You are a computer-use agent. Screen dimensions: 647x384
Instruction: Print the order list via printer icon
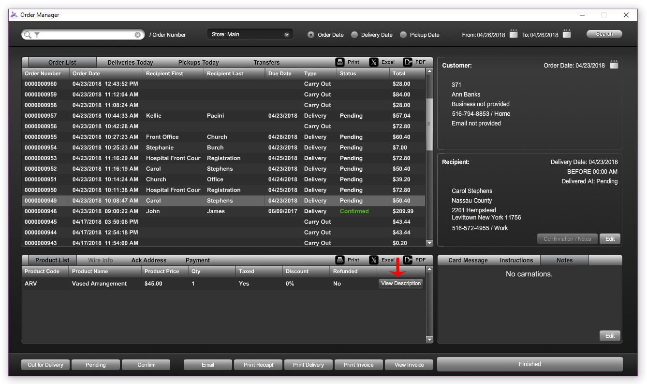pos(340,62)
